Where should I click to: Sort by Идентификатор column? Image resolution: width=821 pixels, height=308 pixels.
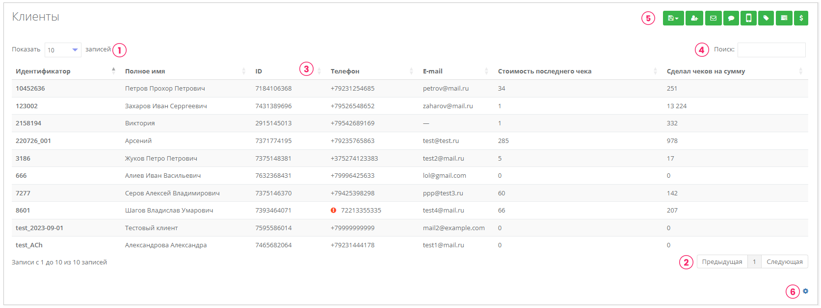click(x=66, y=71)
